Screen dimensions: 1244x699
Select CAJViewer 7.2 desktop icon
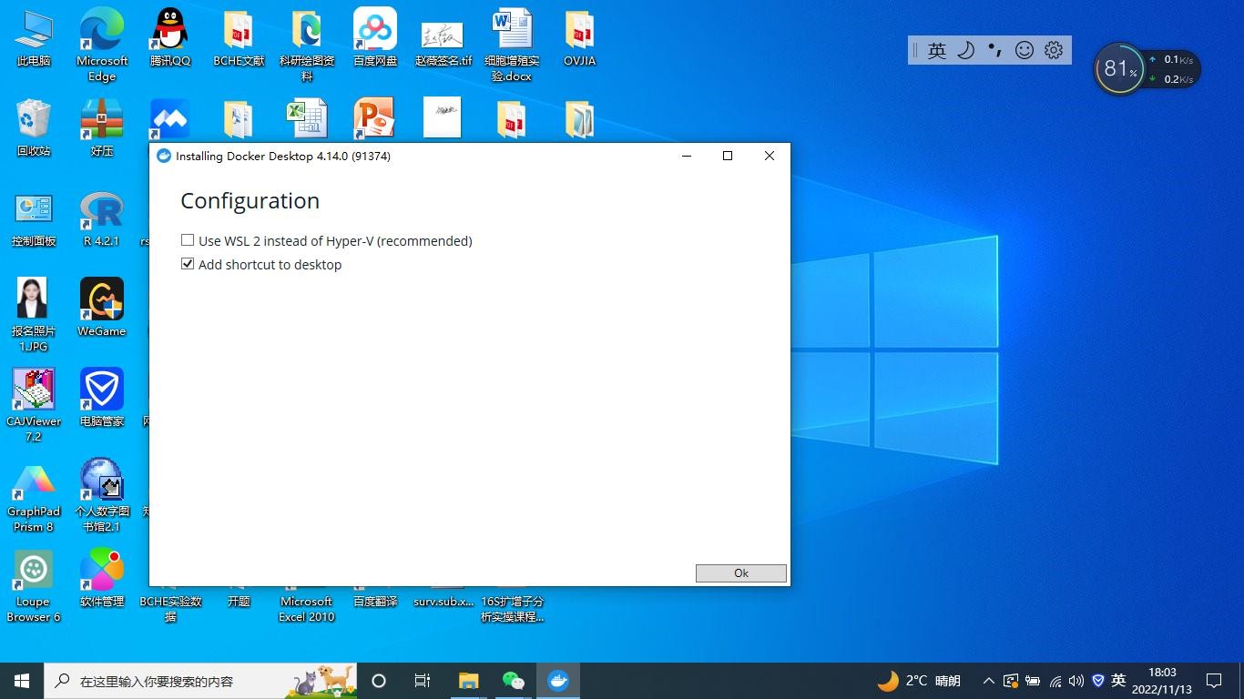34,405
